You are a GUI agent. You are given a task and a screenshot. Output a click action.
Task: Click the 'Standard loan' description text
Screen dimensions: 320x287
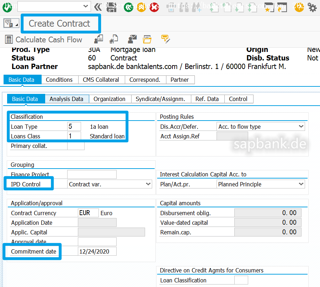click(x=107, y=136)
